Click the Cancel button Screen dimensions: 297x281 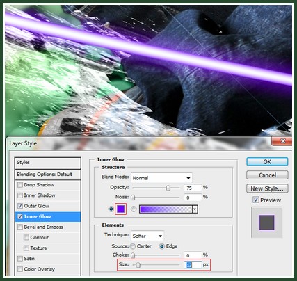pos(267,175)
